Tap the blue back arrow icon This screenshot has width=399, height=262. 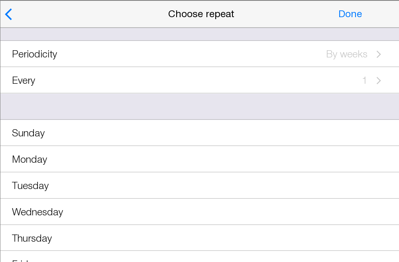(x=9, y=14)
